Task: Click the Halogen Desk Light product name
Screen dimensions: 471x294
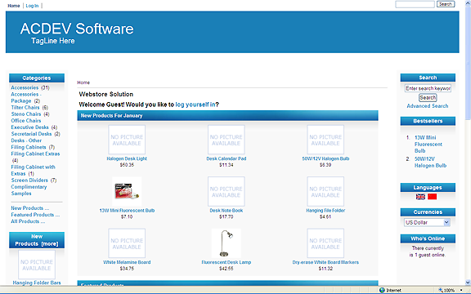Action: pyautogui.click(x=127, y=158)
